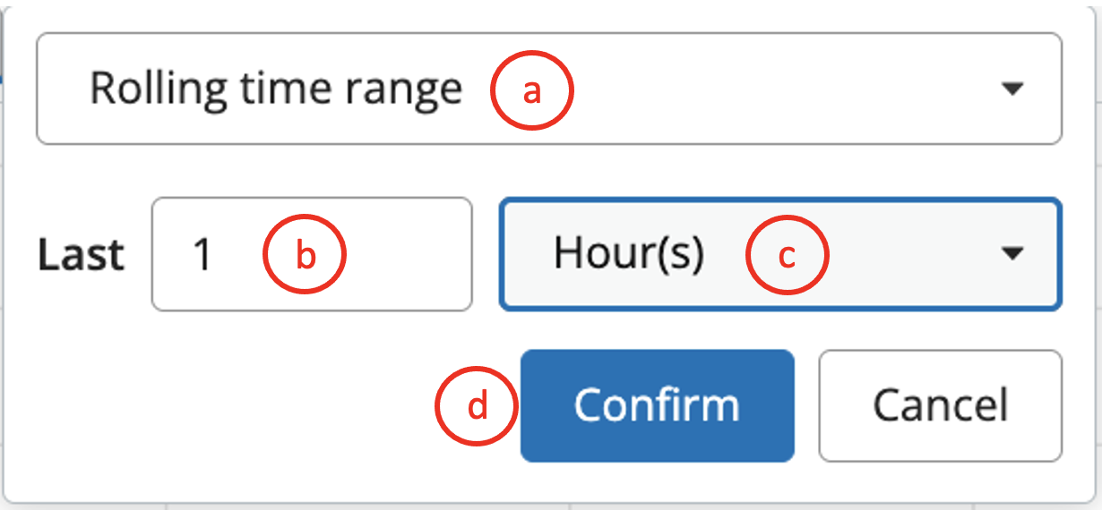The image size is (1102, 510).
Task: Click the red circled 'c' marker
Action: (x=786, y=255)
